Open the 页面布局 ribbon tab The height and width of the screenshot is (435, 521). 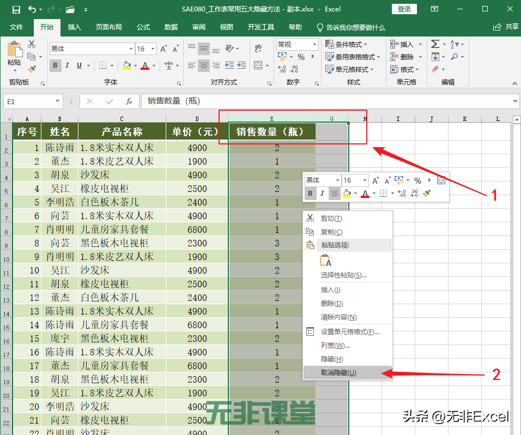click(x=108, y=27)
